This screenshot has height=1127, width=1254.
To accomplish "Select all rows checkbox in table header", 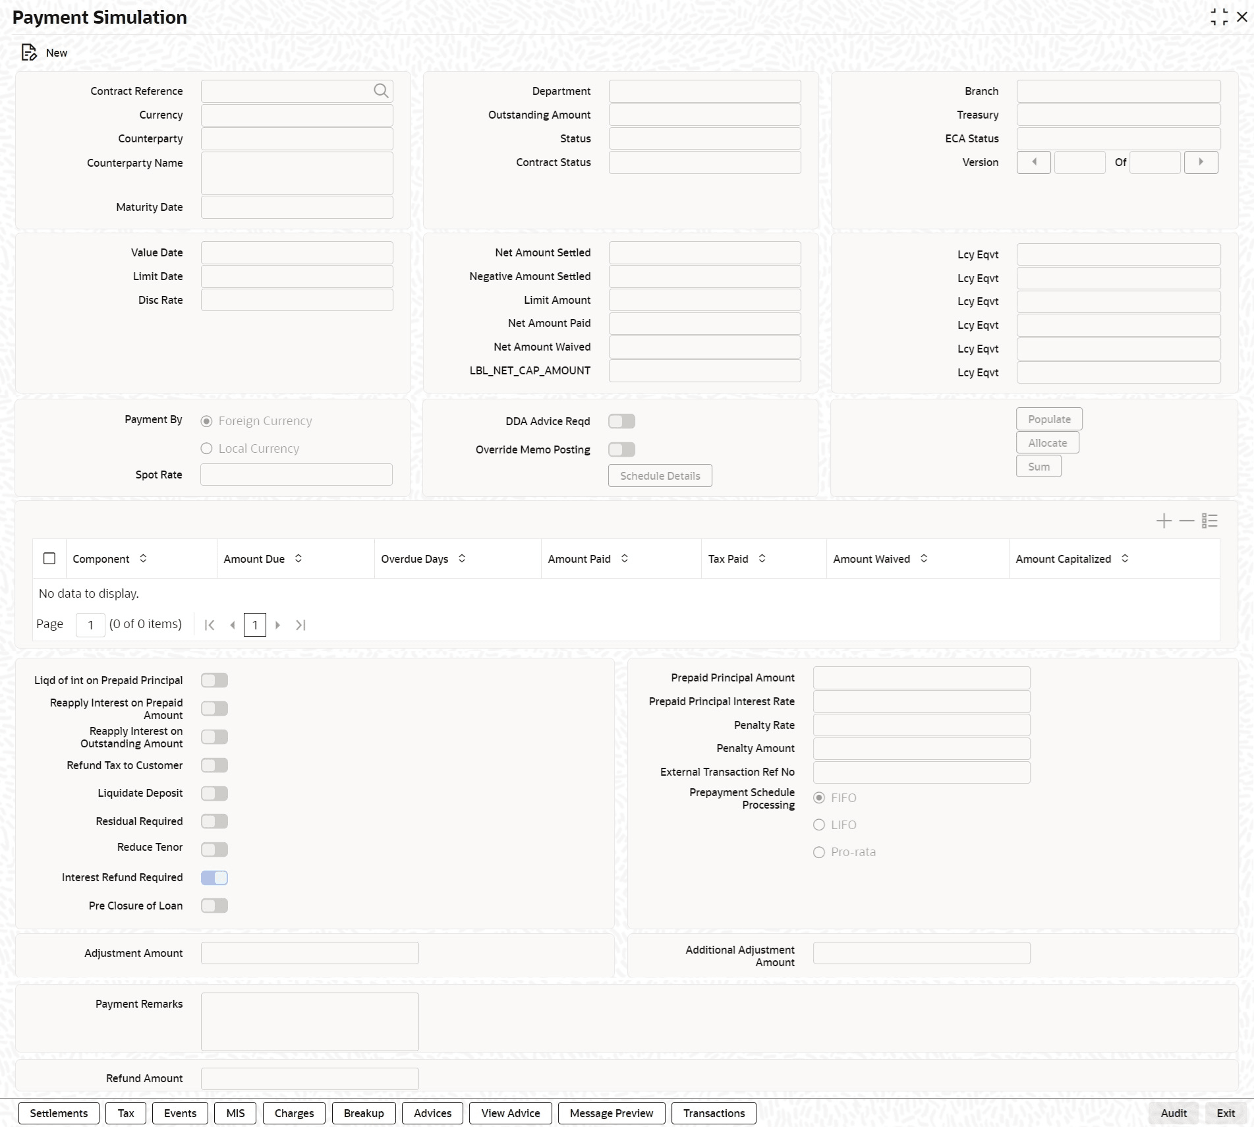I will click(x=49, y=558).
